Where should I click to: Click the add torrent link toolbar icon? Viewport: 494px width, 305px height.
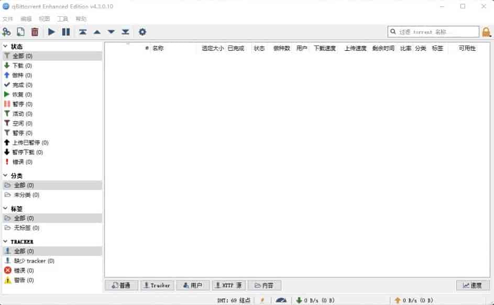[7, 32]
